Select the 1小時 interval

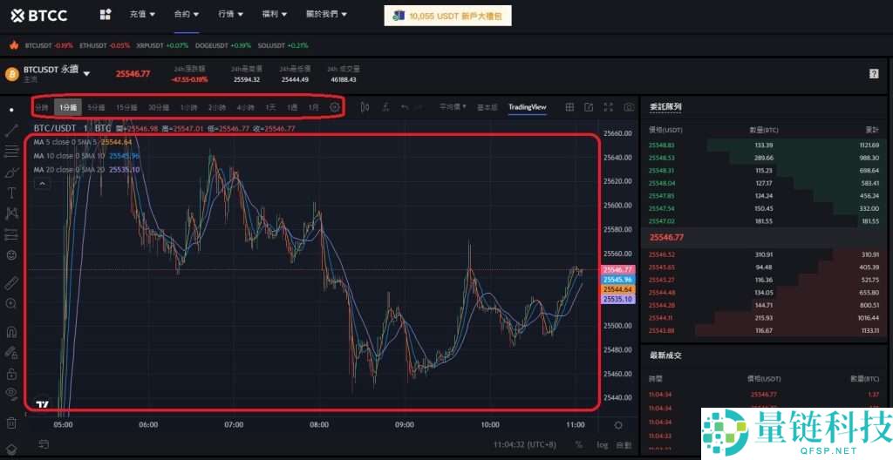coord(188,107)
